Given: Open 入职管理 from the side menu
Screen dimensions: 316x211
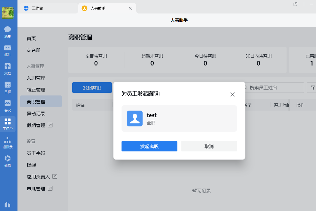Looking at the screenshot, I should 36,78.
